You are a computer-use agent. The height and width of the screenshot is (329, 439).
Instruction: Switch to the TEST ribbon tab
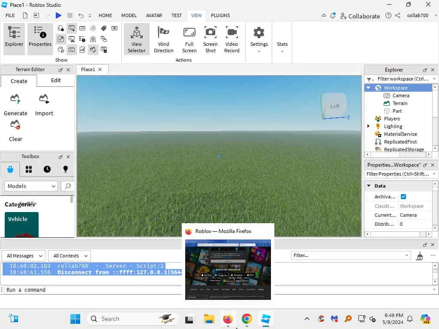(x=177, y=15)
